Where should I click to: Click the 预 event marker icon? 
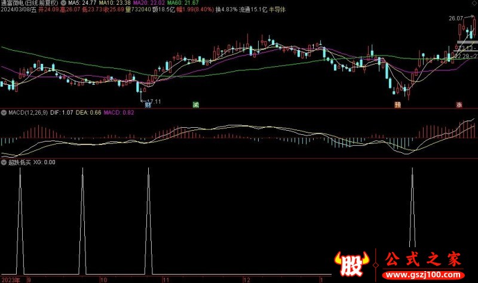point(397,104)
